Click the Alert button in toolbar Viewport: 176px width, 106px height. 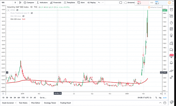click(x=81, y=3)
